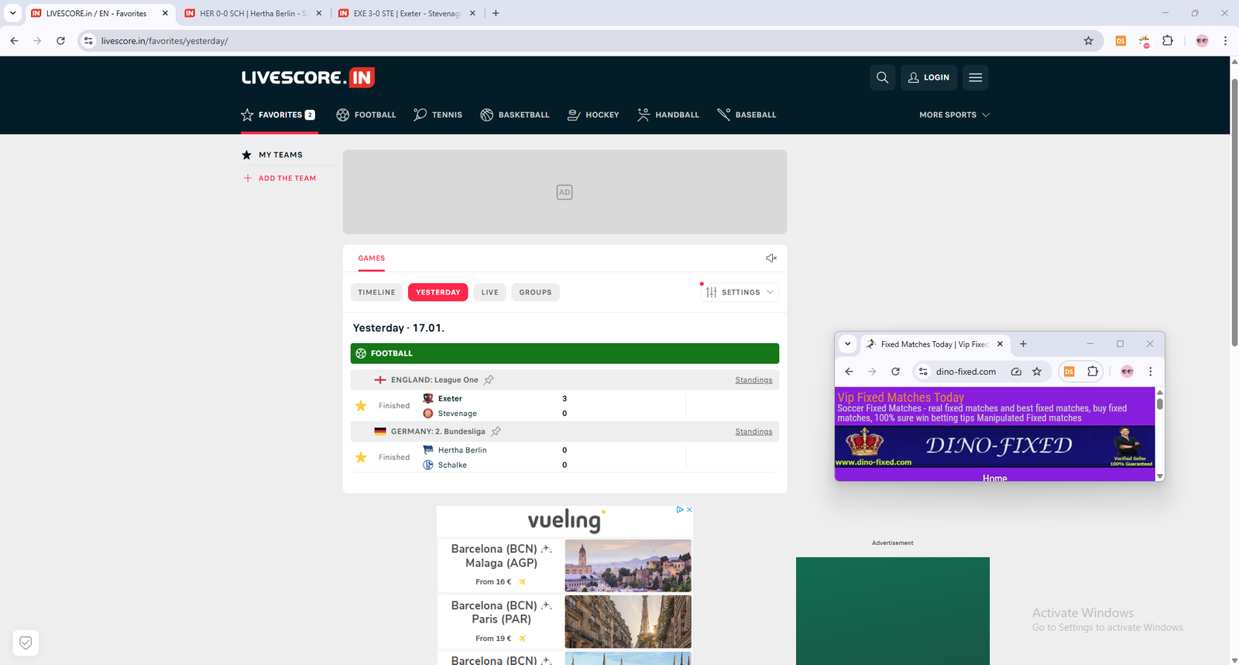Mute sound with the speaker icon
1239x665 pixels.
(x=771, y=258)
